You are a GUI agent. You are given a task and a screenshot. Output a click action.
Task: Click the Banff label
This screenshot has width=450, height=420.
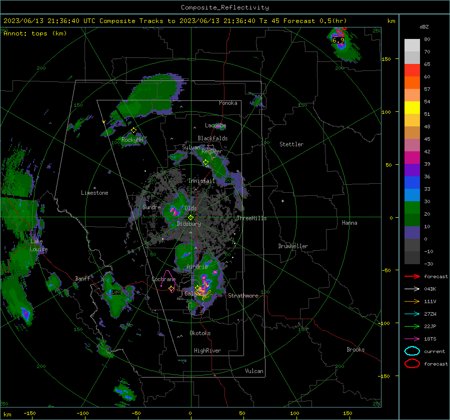[82, 278]
